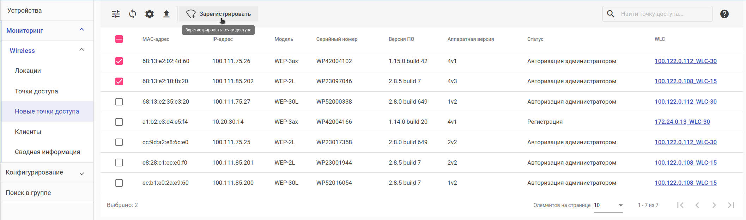Screen dimensions: 746x220
Task: Open the gear settings icon
Action: click(x=150, y=14)
